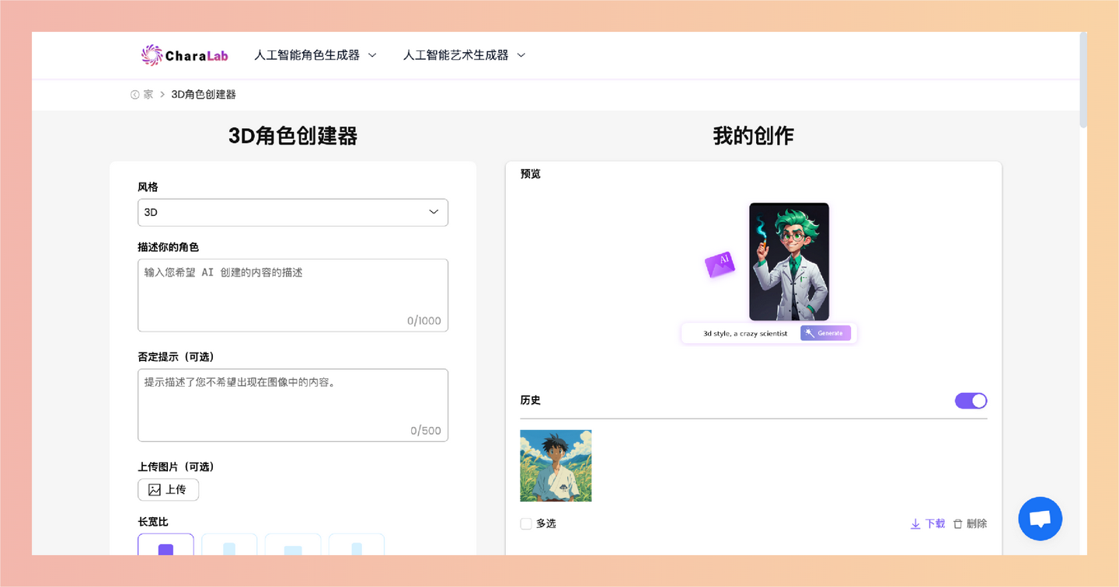1119x587 pixels.
Task: Open the blue chat bubble icon
Action: [x=1040, y=519]
